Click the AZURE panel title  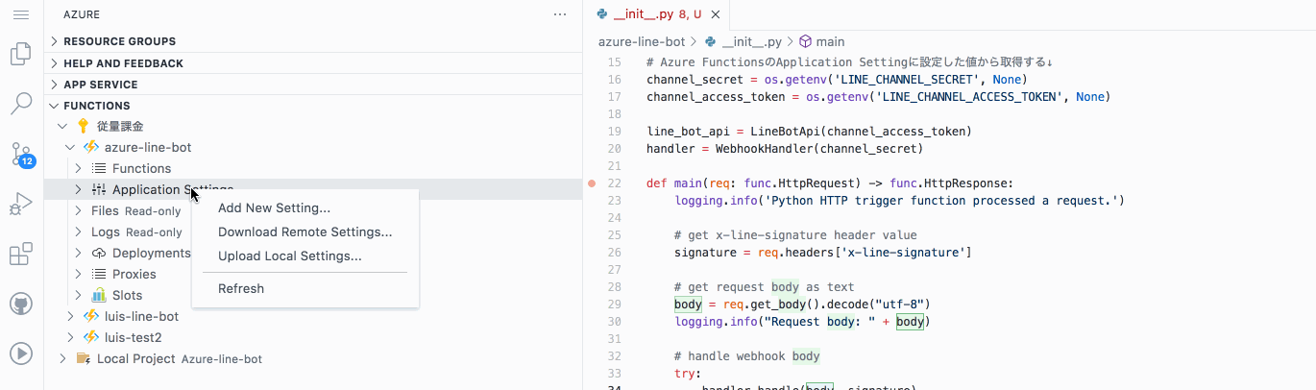(x=82, y=14)
